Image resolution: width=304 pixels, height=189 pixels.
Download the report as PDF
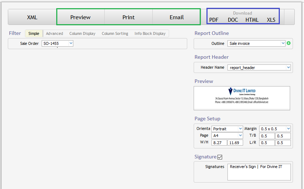pyautogui.click(x=214, y=20)
